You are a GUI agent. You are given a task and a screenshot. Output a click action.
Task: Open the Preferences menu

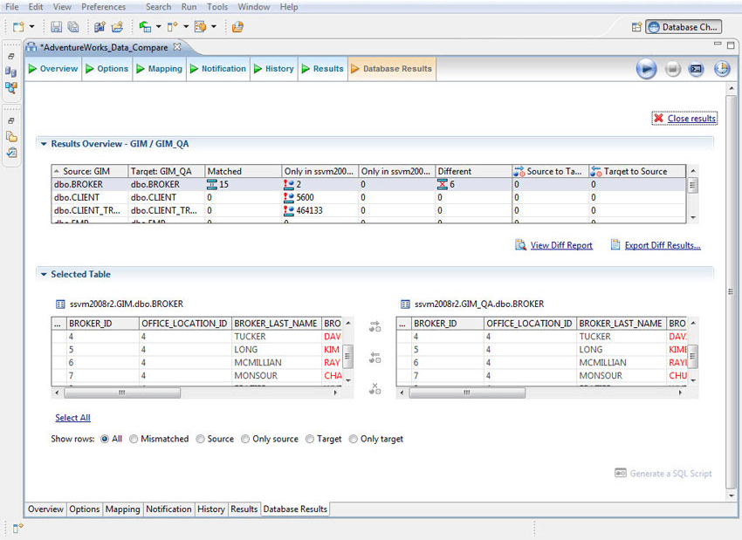point(104,7)
